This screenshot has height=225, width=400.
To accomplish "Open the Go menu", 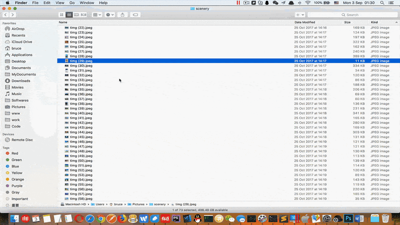I will tap(72, 3).
